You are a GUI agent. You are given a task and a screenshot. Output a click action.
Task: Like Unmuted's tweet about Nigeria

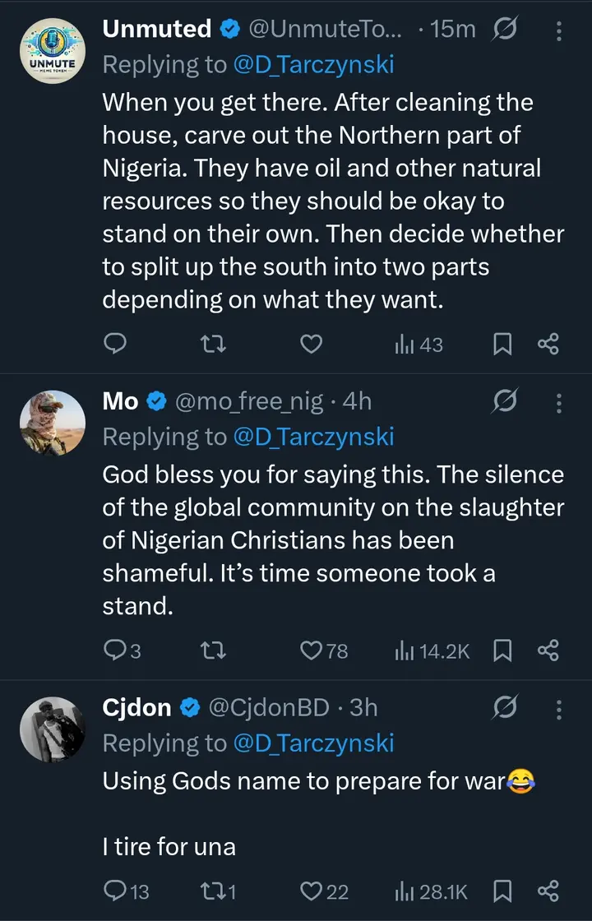tap(311, 345)
